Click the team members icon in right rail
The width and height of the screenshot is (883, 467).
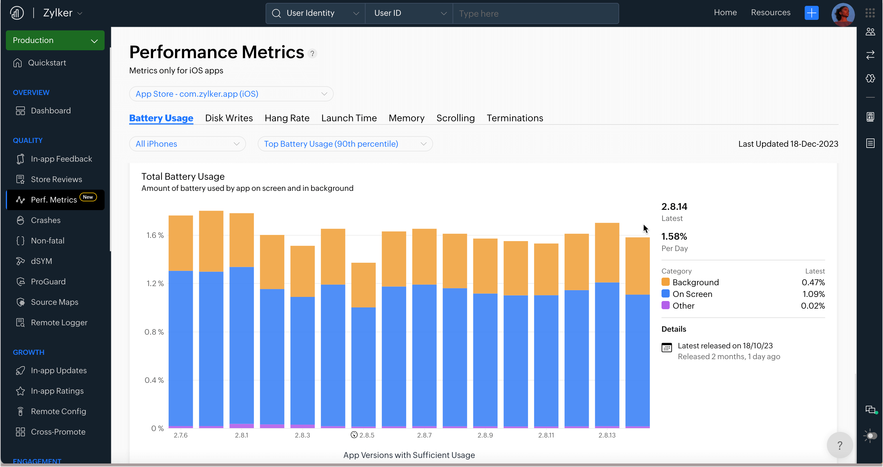click(x=870, y=32)
